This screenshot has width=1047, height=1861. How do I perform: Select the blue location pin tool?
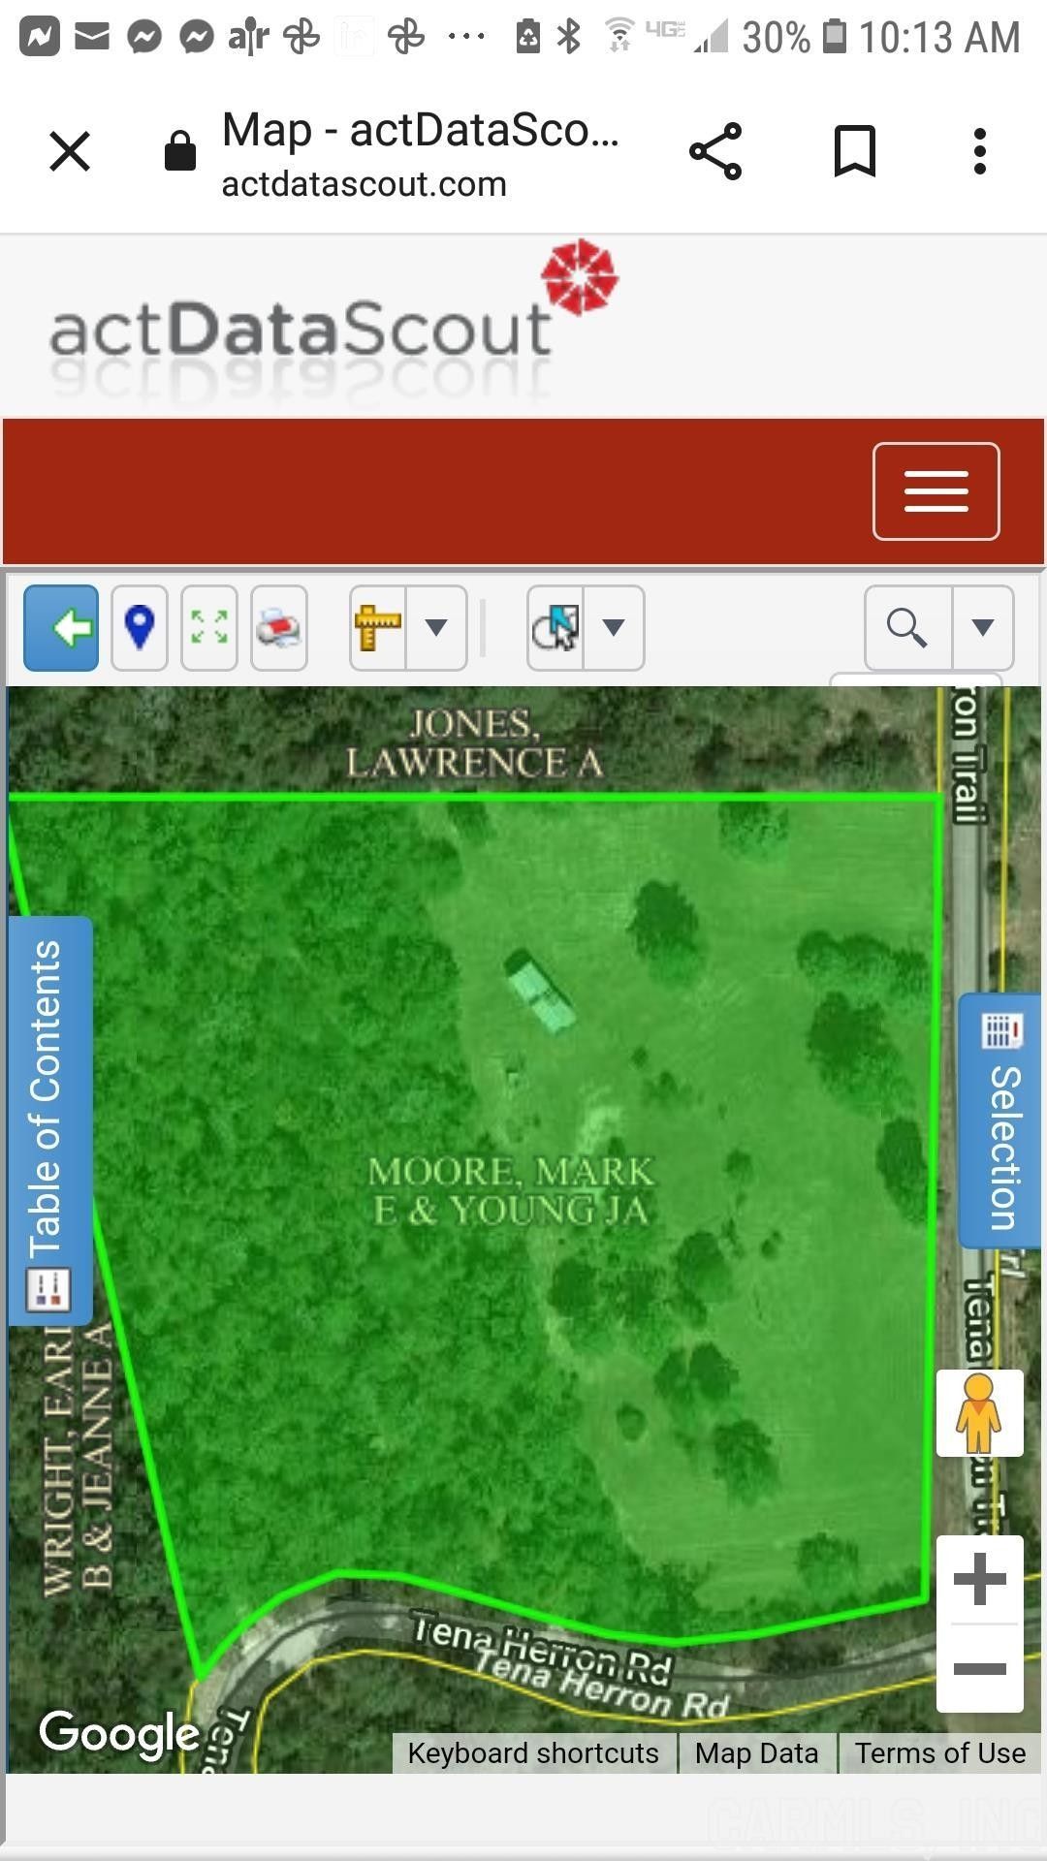pyautogui.click(x=140, y=628)
